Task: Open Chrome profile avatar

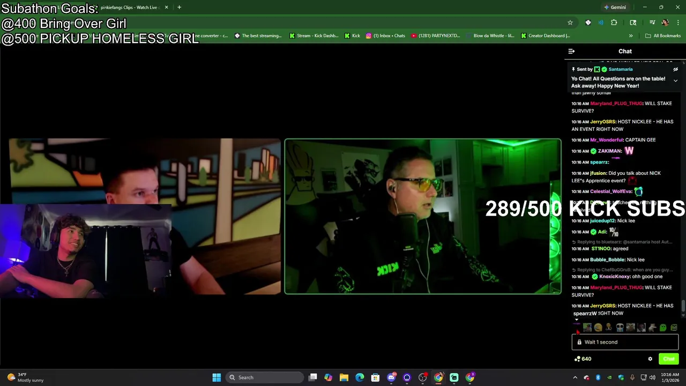Action: (x=665, y=23)
